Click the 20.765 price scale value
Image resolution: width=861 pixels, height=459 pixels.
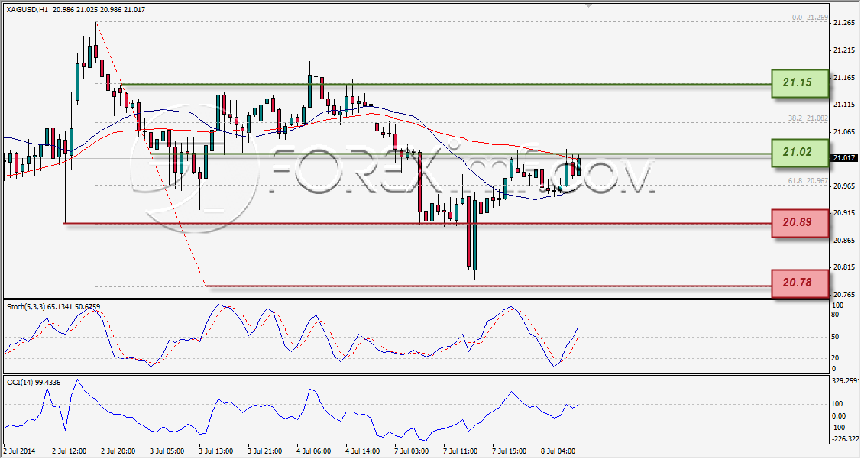(x=843, y=295)
